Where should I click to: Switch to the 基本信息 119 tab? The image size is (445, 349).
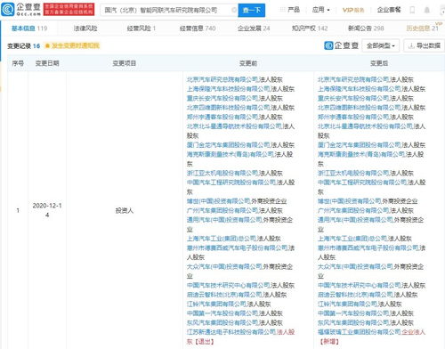point(29,28)
